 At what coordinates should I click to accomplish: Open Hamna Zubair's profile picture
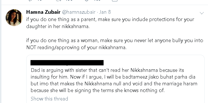14,17
